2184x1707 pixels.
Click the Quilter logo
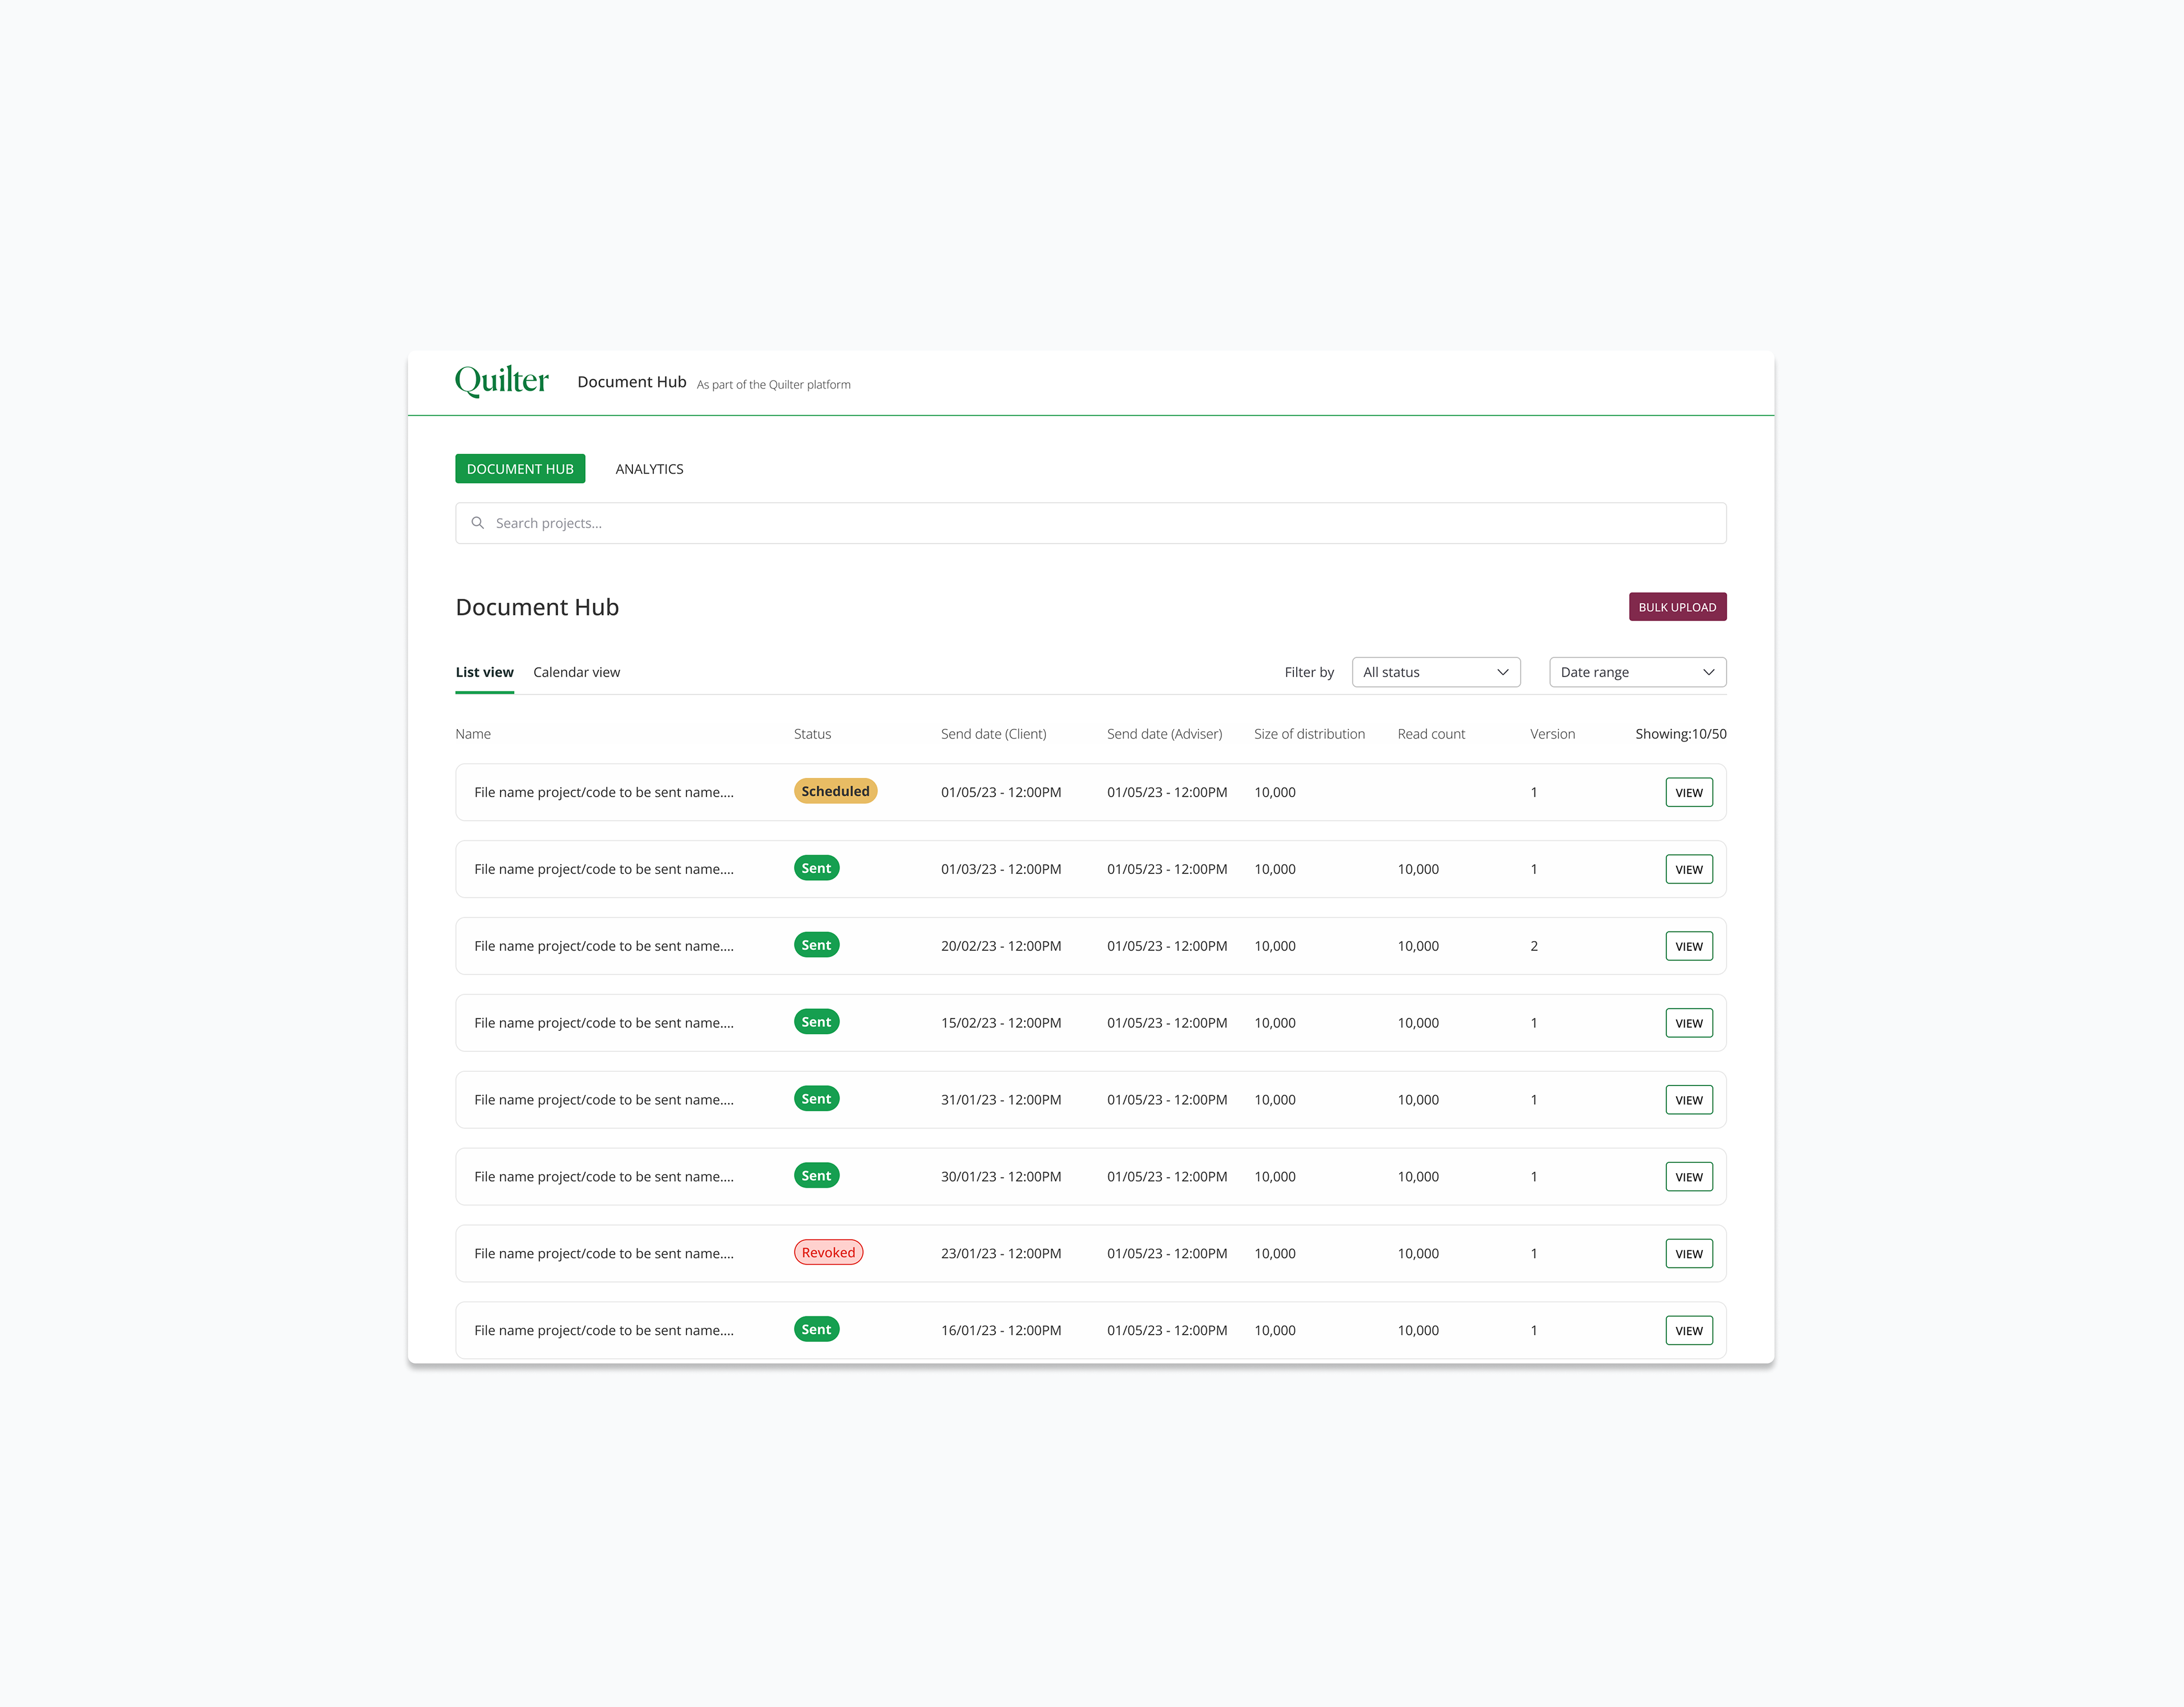pyautogui.click(x=501, y=381)
